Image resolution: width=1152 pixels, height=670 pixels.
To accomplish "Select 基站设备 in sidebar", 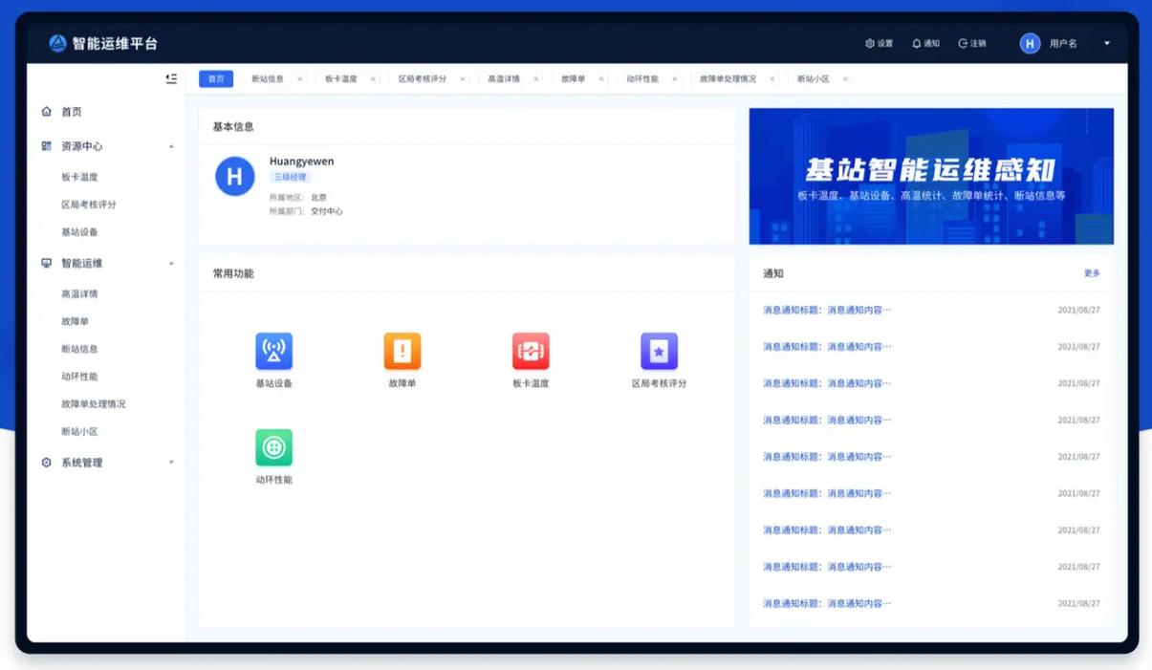I will point(79,232).
